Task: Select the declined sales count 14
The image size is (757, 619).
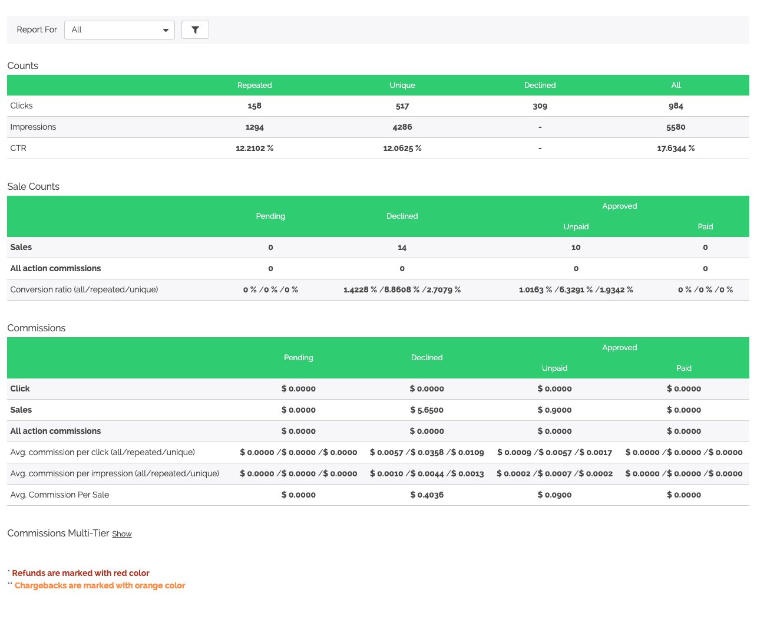Action: coord(402,248)
